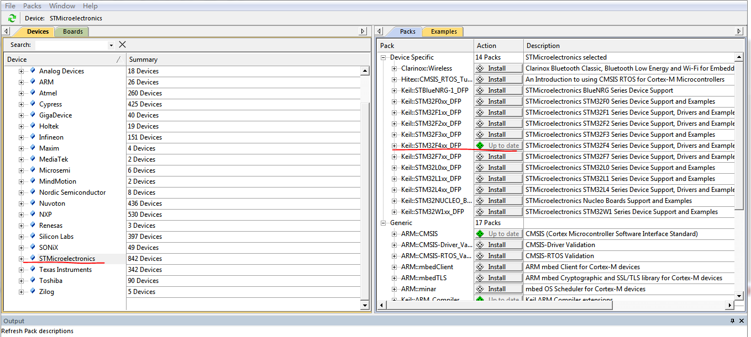Screen dimensions: 751x337
Task: Click the MindMotion vendor diamond icon
Action: (33, 181)
